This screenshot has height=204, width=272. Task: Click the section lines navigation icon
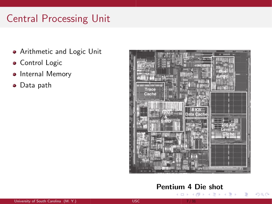230,194
